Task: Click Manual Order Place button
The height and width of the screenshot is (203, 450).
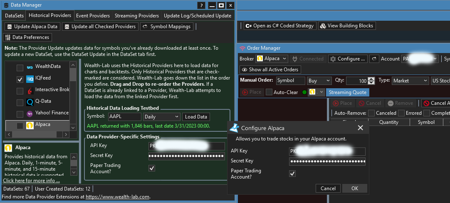Action: (252, 92)
